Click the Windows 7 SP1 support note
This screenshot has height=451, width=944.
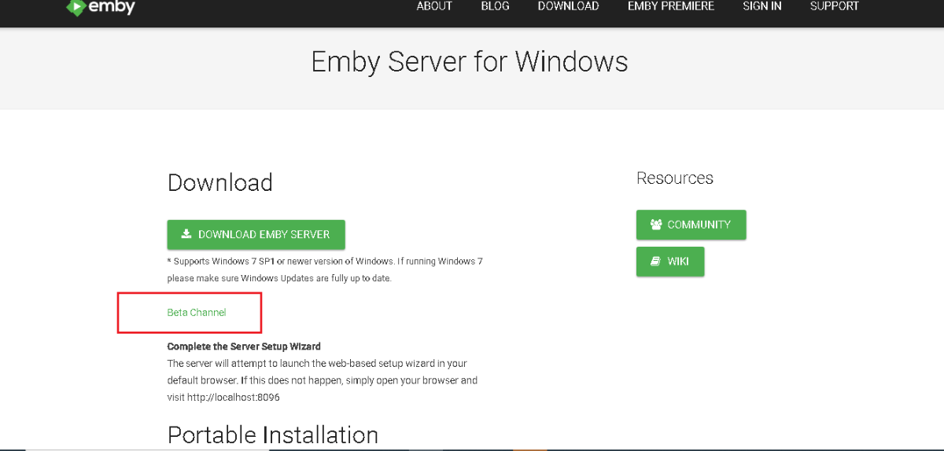(x=325, y=269)
